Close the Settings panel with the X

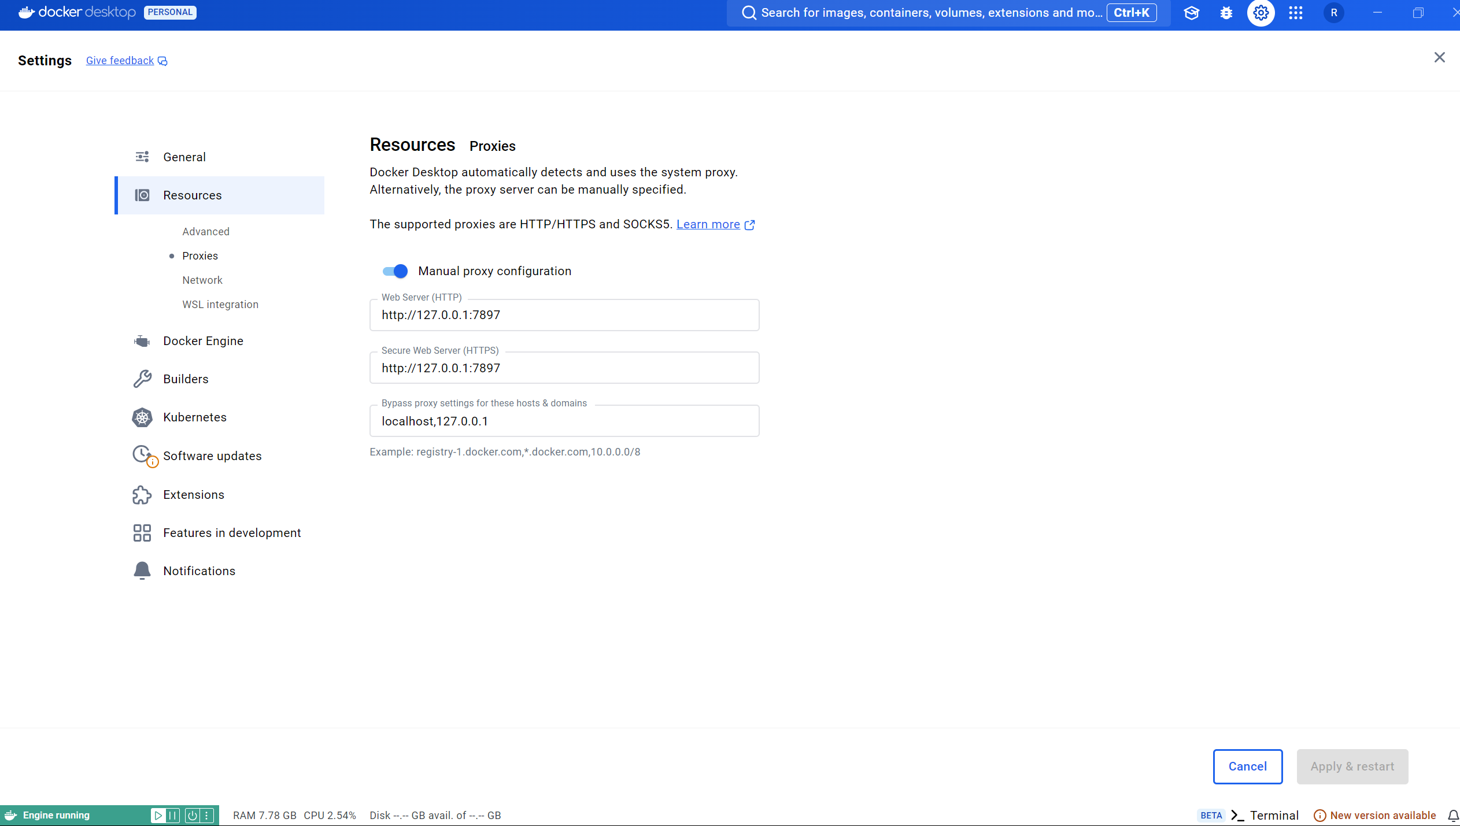click(x=1439, y=57)
